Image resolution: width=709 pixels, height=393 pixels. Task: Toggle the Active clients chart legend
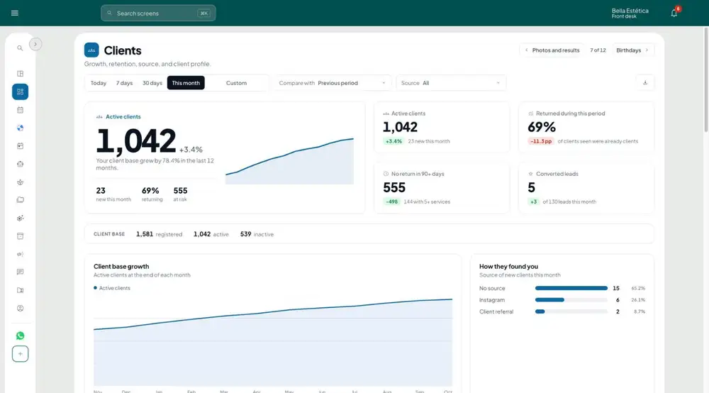112,288
